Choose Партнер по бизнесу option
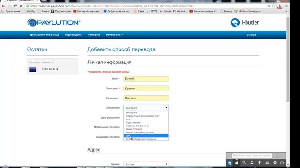Viewport: 300px width, 168px height. coord(146,126)
